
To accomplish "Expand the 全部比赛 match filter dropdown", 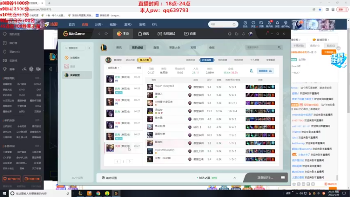I will pyautogui.click(x=113, y=68).
